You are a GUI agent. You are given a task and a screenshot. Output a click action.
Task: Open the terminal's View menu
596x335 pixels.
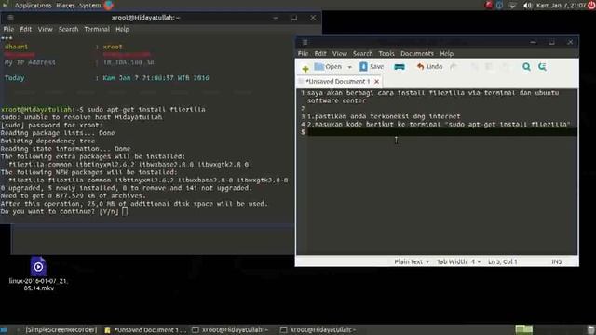[x=46, y=29]
